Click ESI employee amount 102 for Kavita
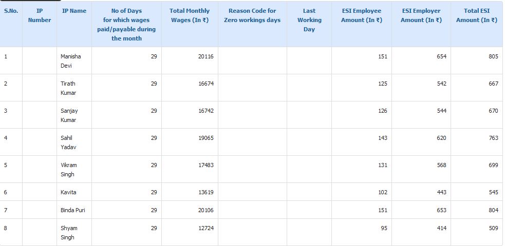 pyautogui.click(x=383, y=192)
